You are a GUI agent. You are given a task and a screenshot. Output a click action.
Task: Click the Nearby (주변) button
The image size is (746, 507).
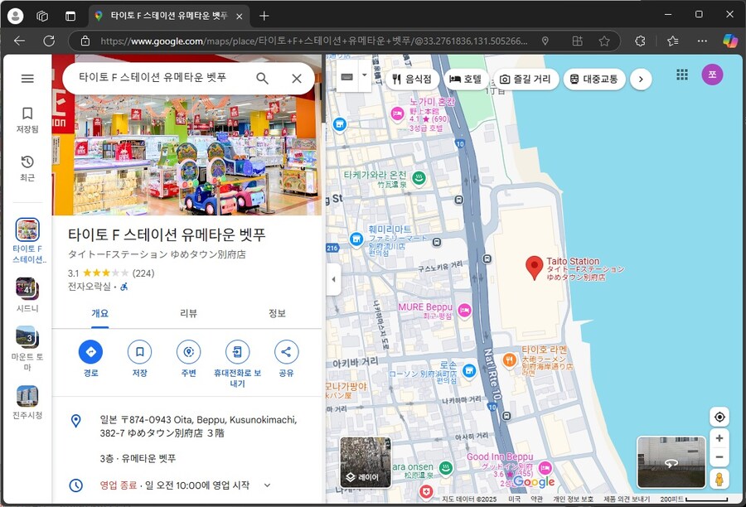pyautogui.click(x=188, y=359)
